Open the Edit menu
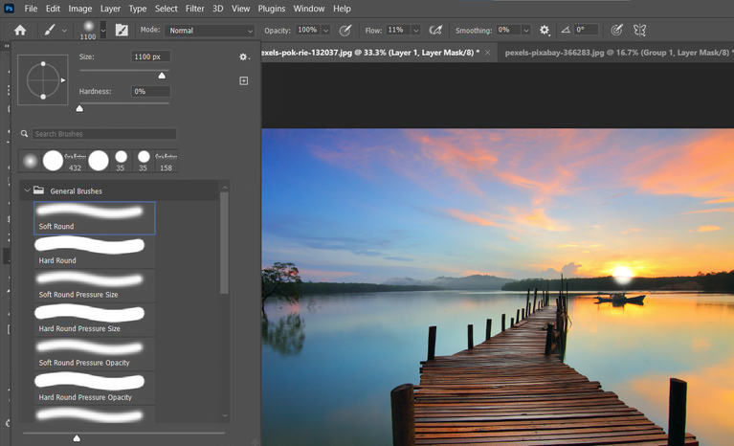Image resolution: width=734 pixels, height=446 pixels. pyautogui.click(x=53, y=9)
